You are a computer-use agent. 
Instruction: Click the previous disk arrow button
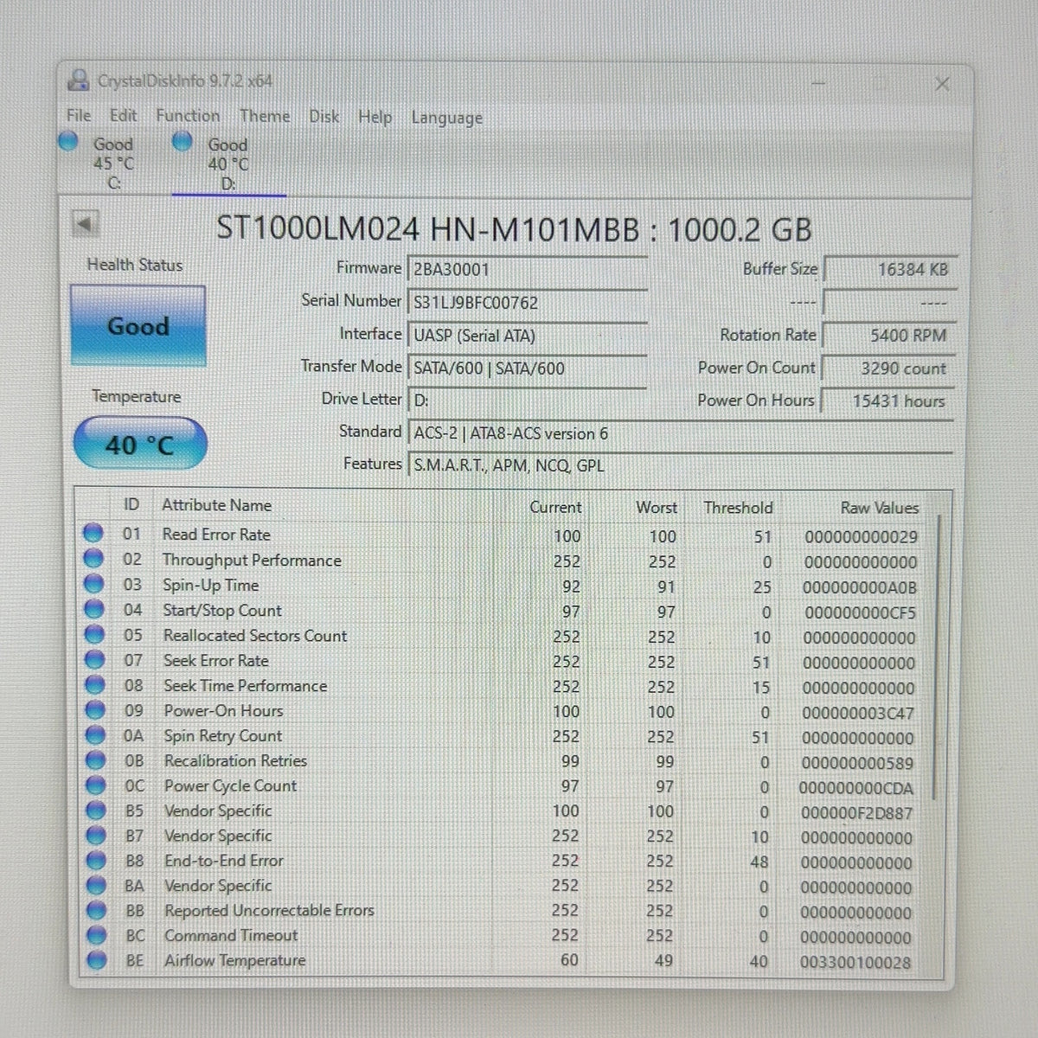tap(85, 224)
